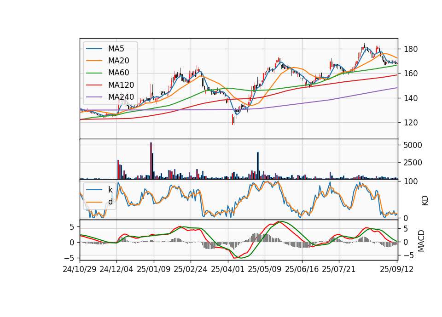Click the MA20 legend label
The image size is (442, 317).
[x=118, y=61]
